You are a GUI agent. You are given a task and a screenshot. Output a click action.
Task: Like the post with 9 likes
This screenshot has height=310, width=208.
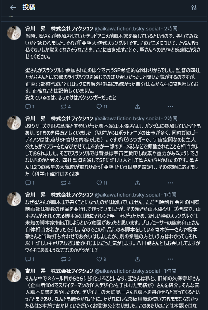click(99, 259)
